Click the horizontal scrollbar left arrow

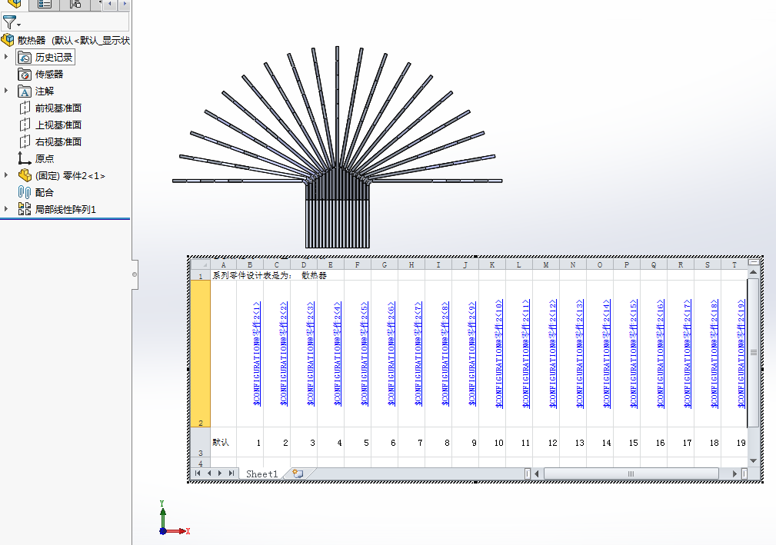(x=538, y=474)
